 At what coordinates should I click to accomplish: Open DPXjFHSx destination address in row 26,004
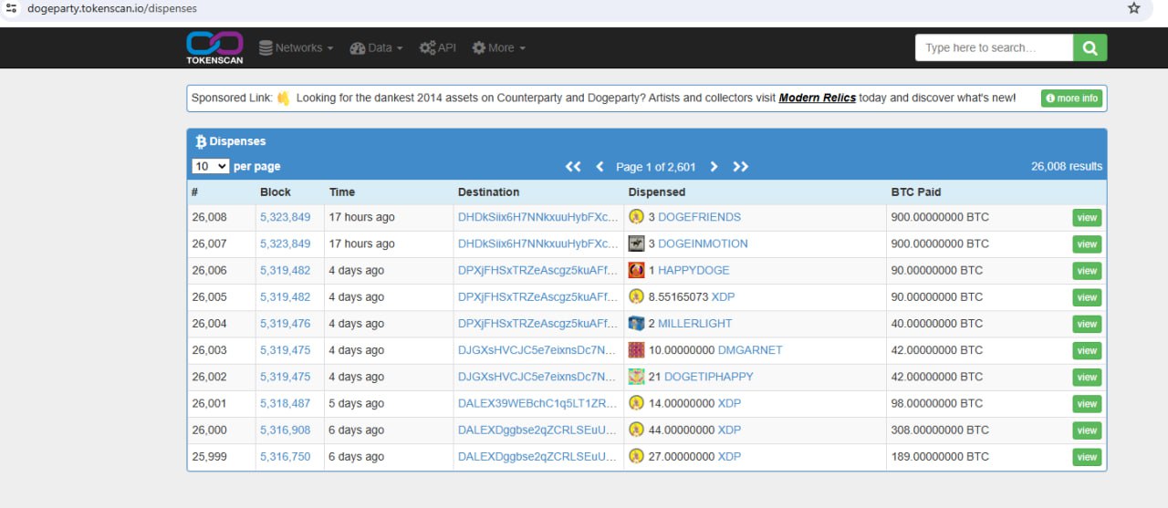pos(537,323)
